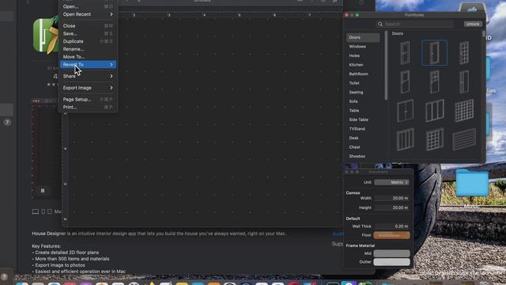506x285 pixels.
Task: Click the Unlock button in Furnitures
Action: tap(473, 24)
